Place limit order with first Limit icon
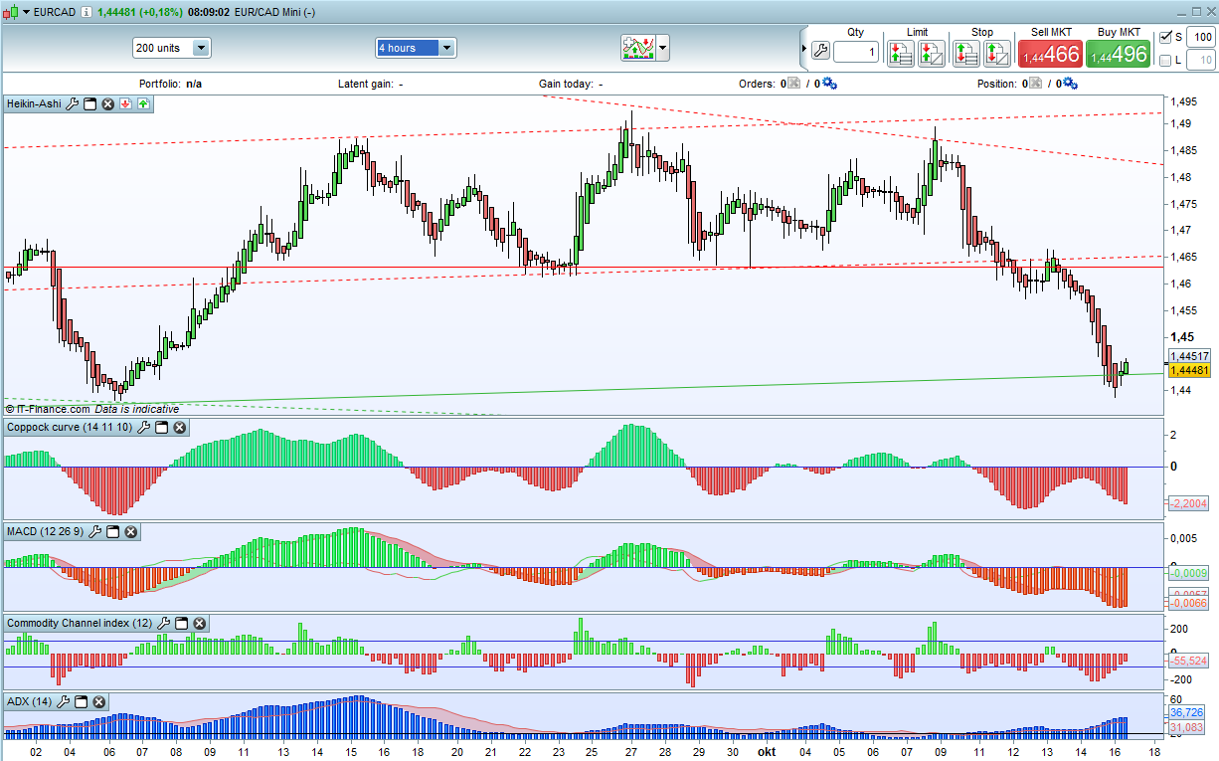The image size is (1219, 761). (901, 54)
